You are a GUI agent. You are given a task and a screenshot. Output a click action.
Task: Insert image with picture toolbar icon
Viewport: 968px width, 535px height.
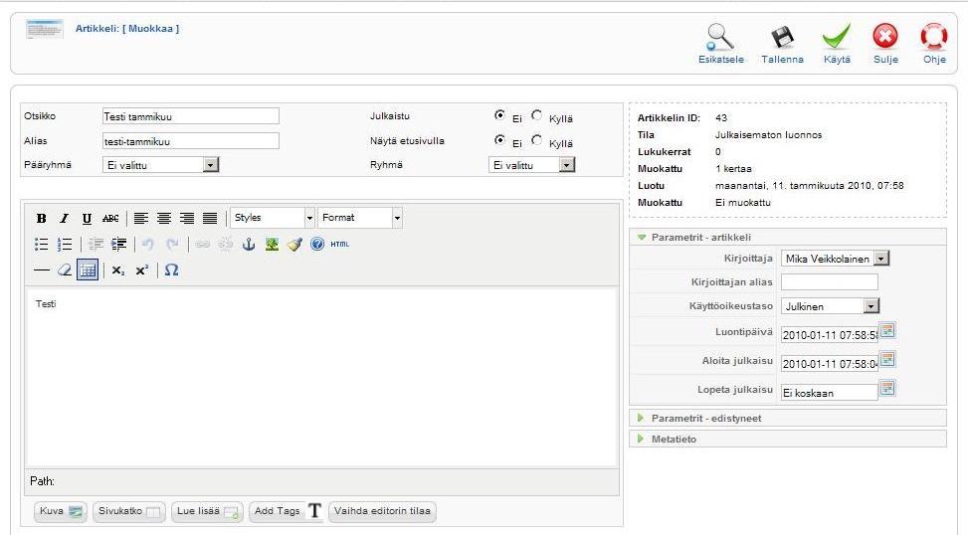pos(272,245)
